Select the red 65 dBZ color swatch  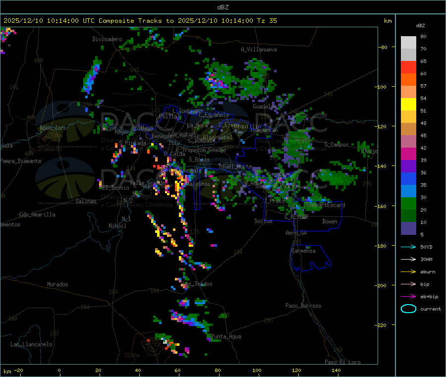click(x=408, y=67)
